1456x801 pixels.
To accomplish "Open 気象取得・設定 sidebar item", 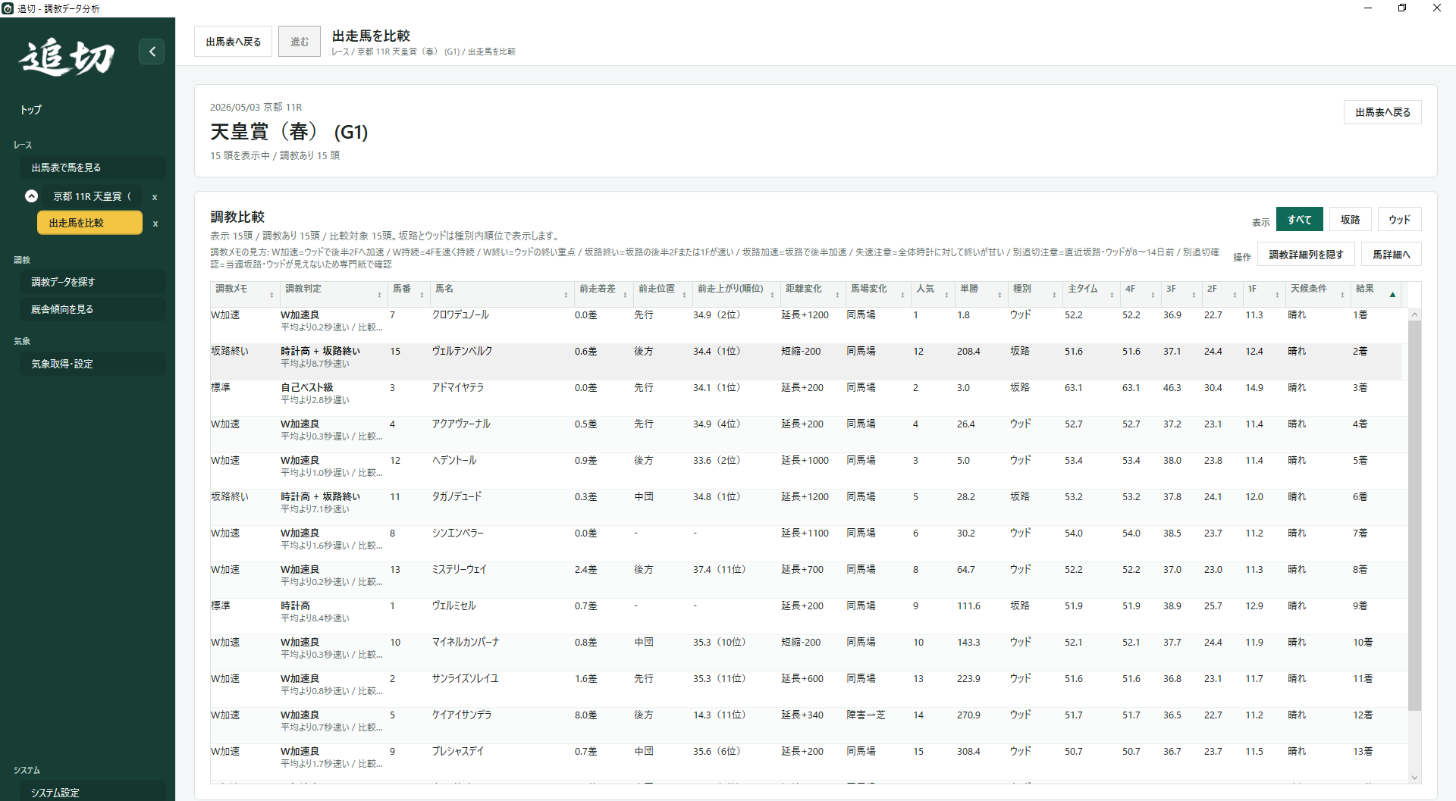I will (x=93, y=364).
